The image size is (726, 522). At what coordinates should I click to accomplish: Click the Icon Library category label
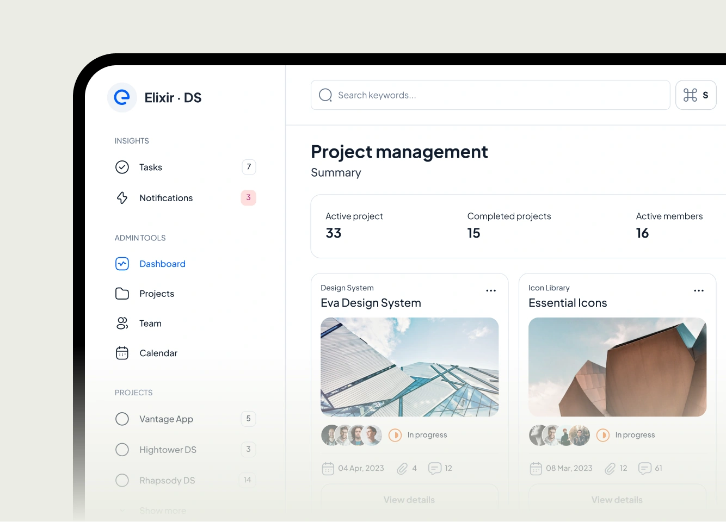pyautogui.click(x=549, y=288)
